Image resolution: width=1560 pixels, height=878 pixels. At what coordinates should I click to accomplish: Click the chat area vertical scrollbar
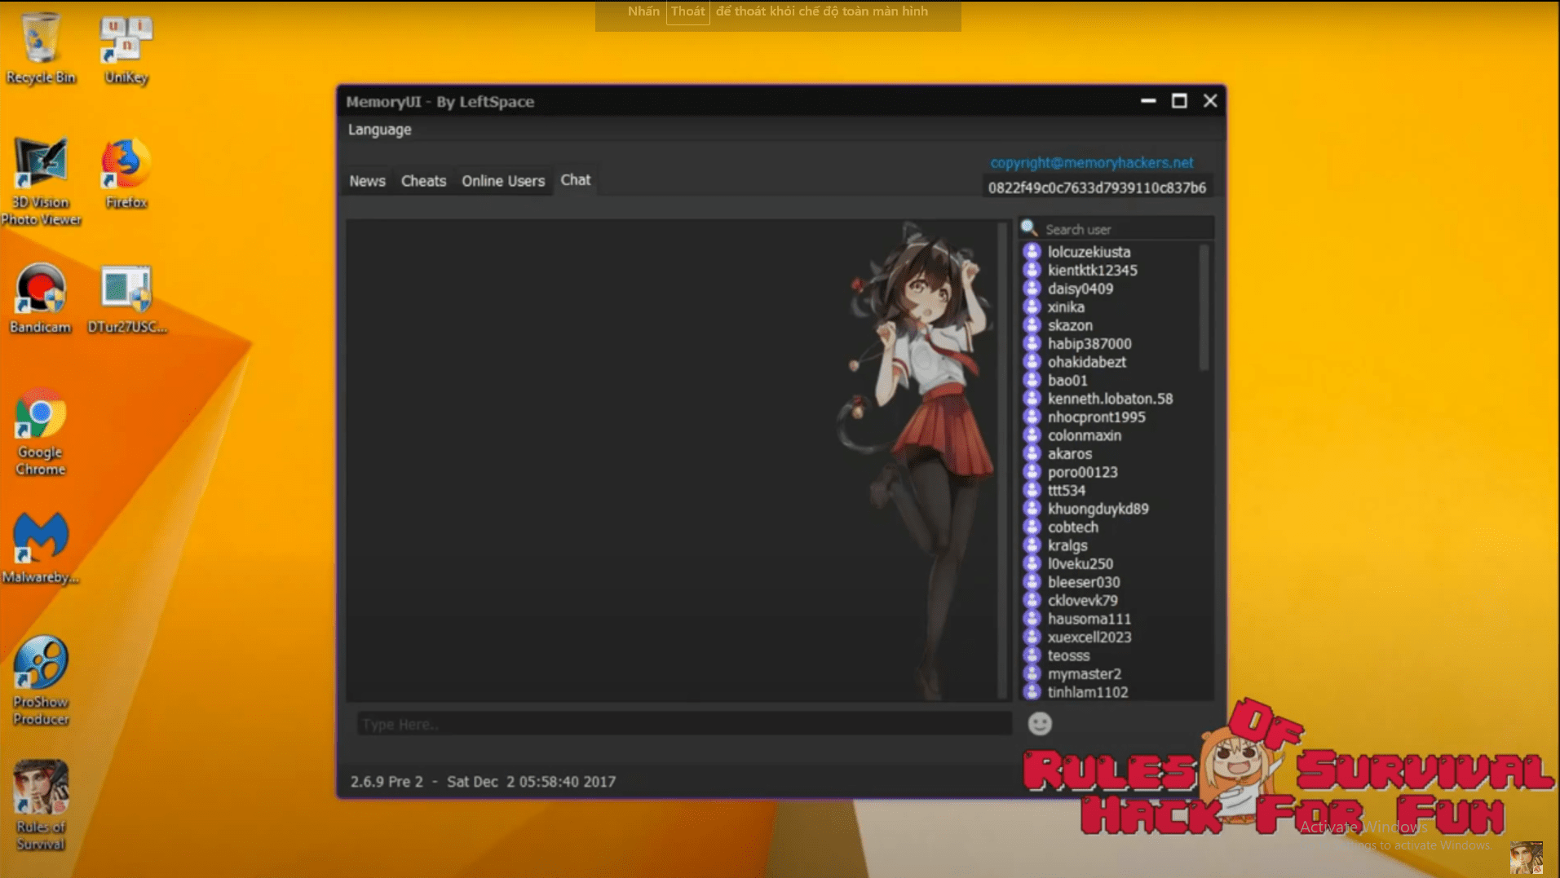[x=1002, y=460]
